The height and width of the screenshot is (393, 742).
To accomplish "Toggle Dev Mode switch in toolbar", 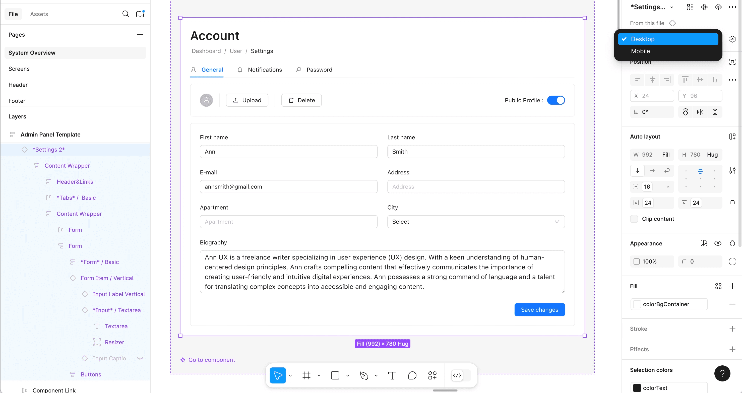I will click(461, 375).
